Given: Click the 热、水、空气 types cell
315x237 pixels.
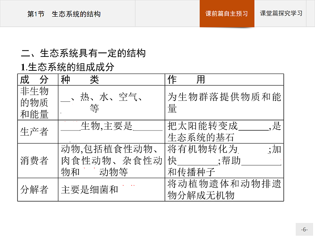Looking at the screenshot, I should [111, 103].
